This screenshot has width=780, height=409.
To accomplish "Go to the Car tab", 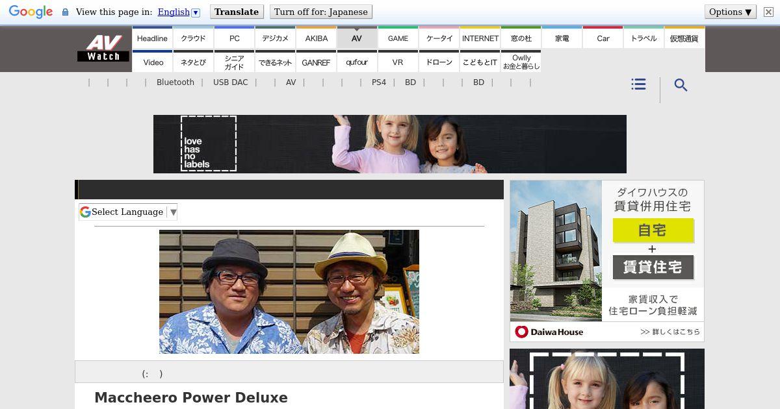I will 603,38.
